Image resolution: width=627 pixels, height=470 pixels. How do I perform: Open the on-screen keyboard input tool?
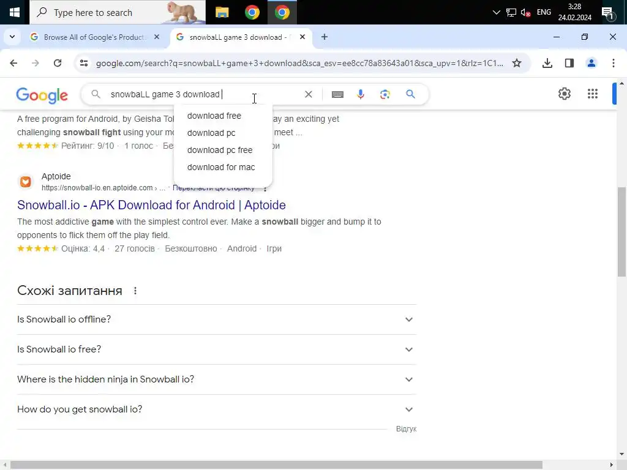click(337, 94)
